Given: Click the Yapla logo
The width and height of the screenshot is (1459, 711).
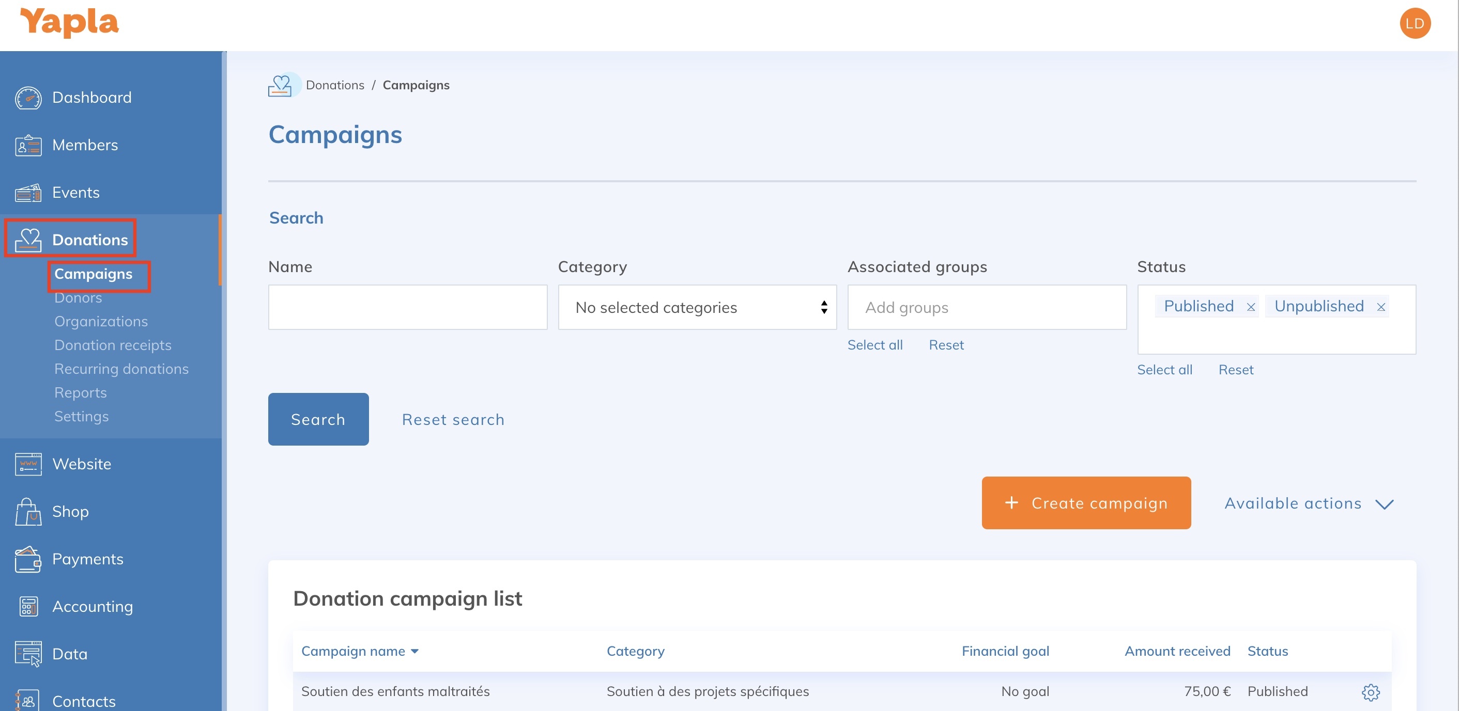Looking at the screenshot, I should [x=69, y=23].
